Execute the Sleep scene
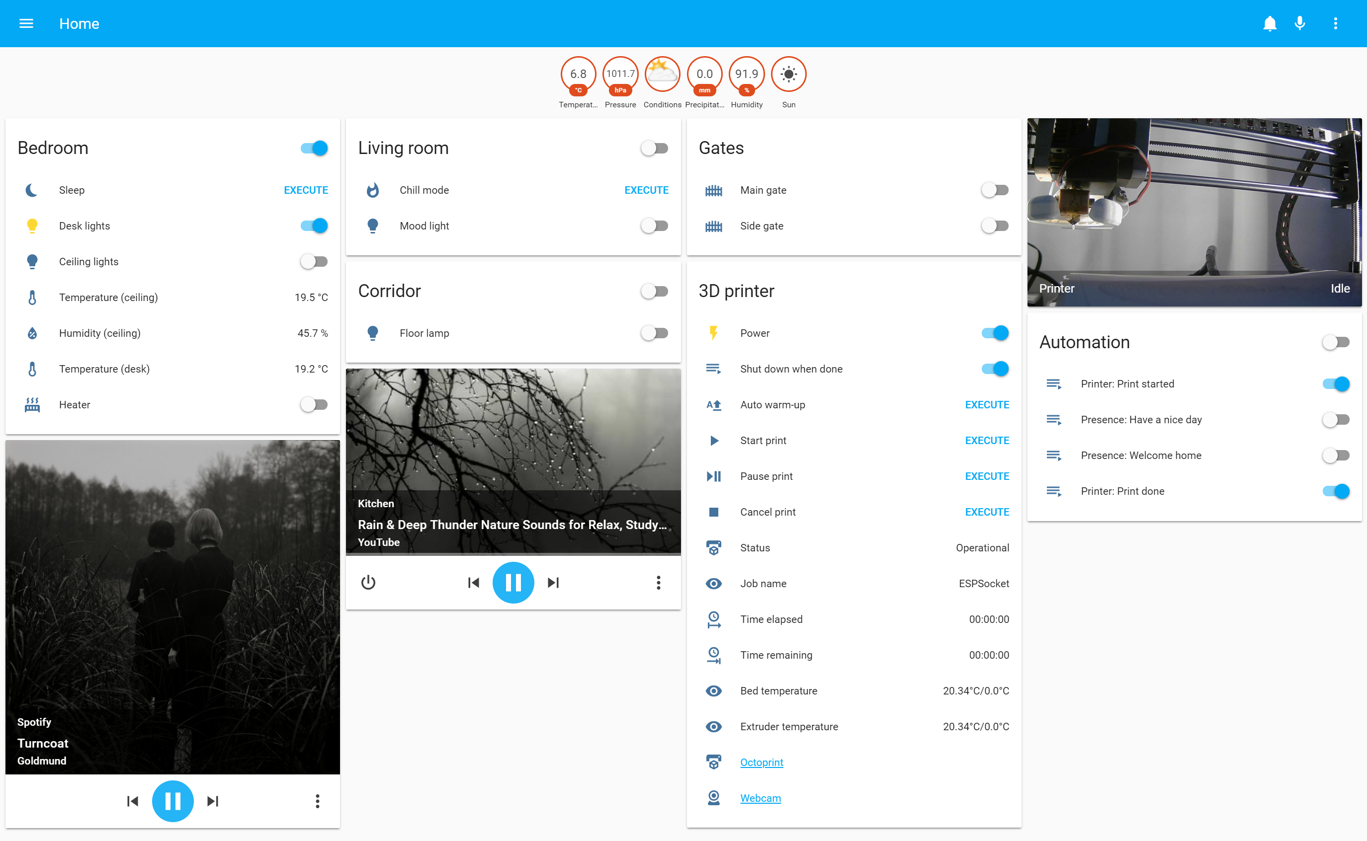This screenshot has height=841, width=1367. pyautogui.click(x=306, y=190)
